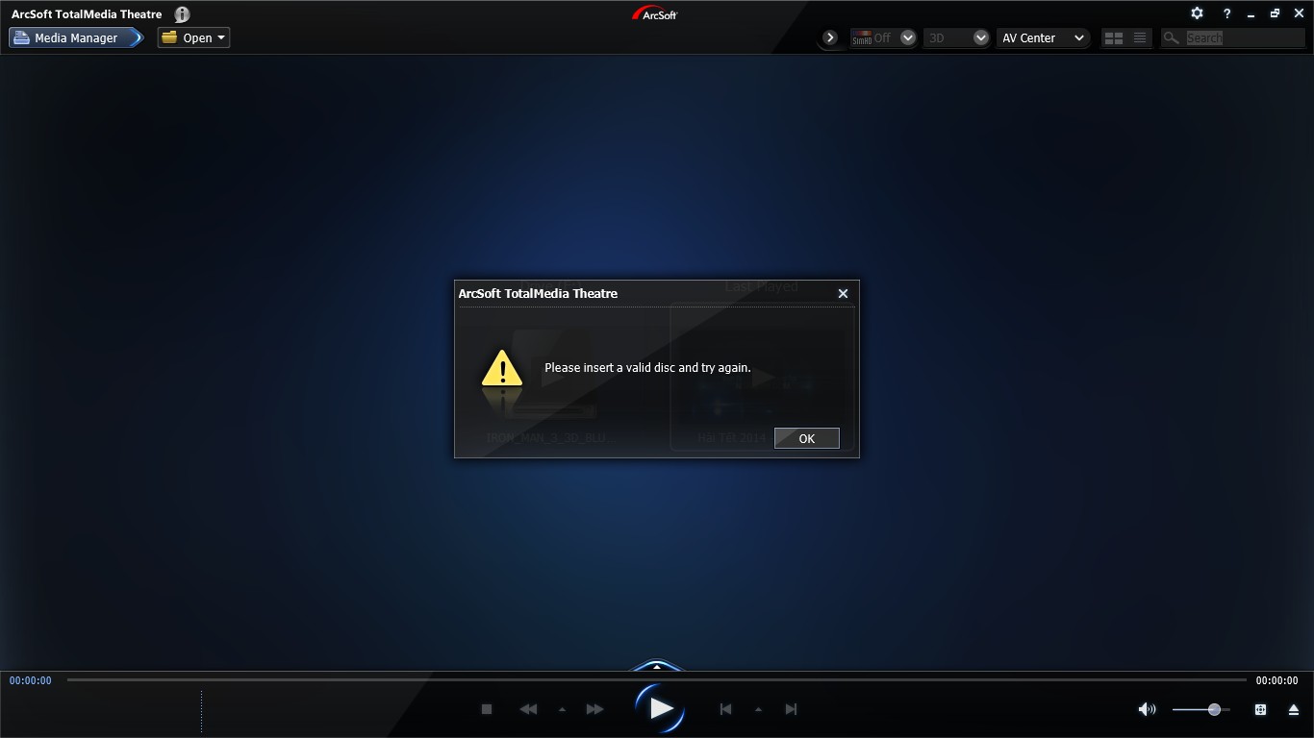Open the 3D options dropdown arrow
1314x738 pixels.
tap(981, 37)
